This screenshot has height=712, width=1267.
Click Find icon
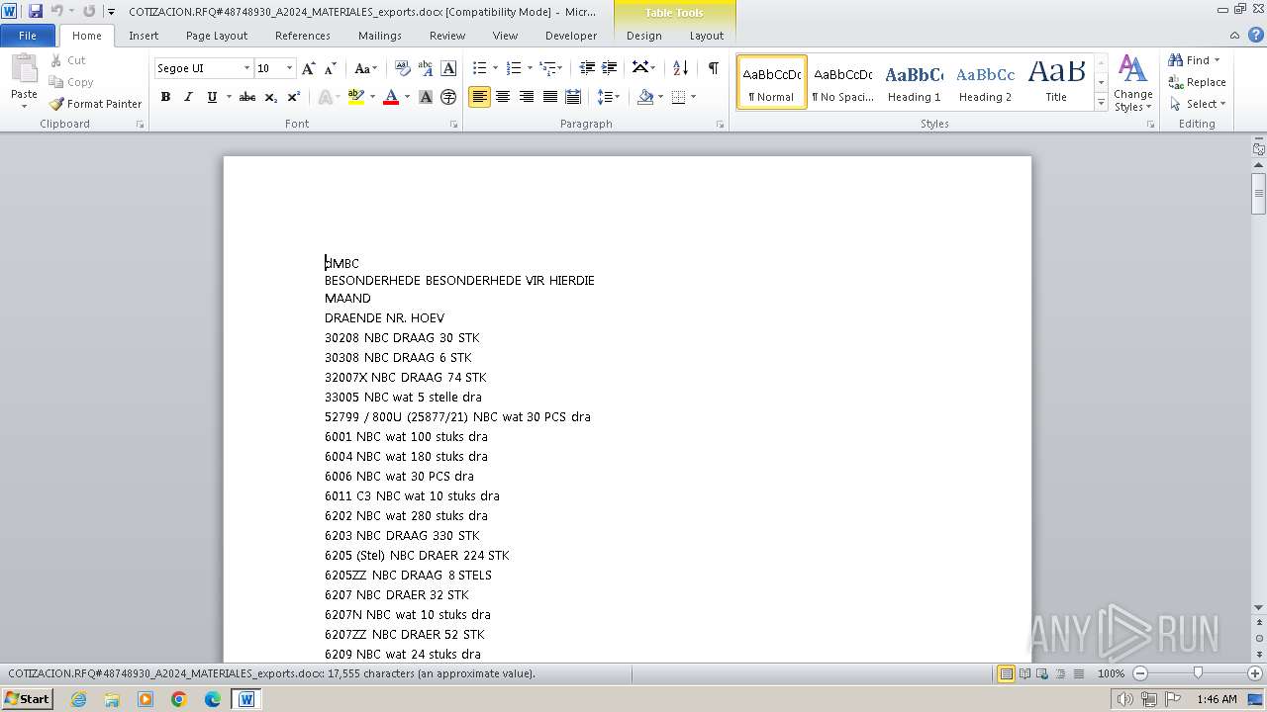coord(1176,60)
